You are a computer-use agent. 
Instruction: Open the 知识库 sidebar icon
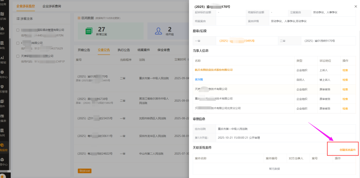(x=2, y=14)
